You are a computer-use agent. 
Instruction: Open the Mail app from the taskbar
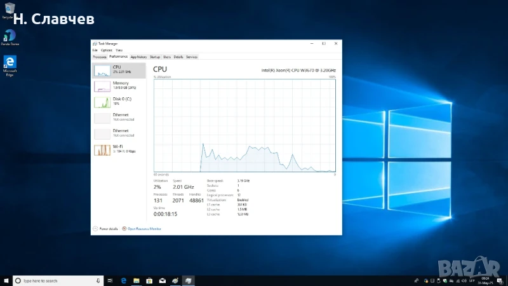coord(163,280)
